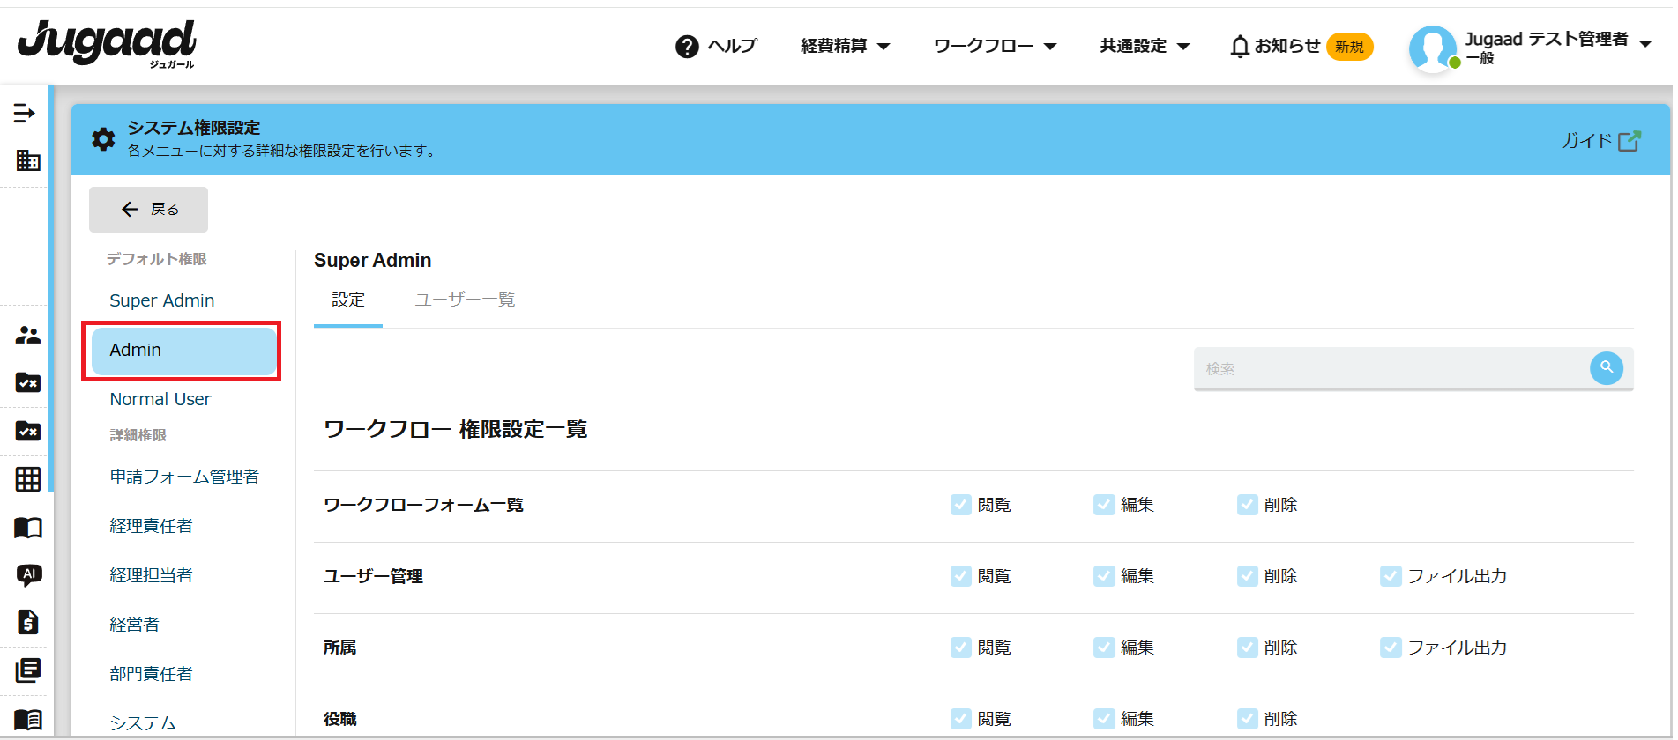The height and width of the screenshot is (740, 1678).
Task: Expand the ワークフロー dropdown in header
Action: [995, 46]
